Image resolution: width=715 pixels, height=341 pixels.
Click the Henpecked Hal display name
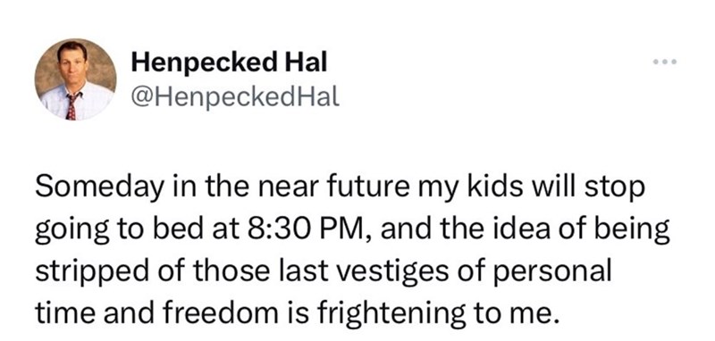click(x=229, y=62)
